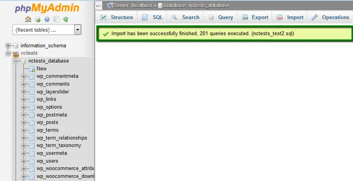Click the New table icon

click(x=32, y=69)
